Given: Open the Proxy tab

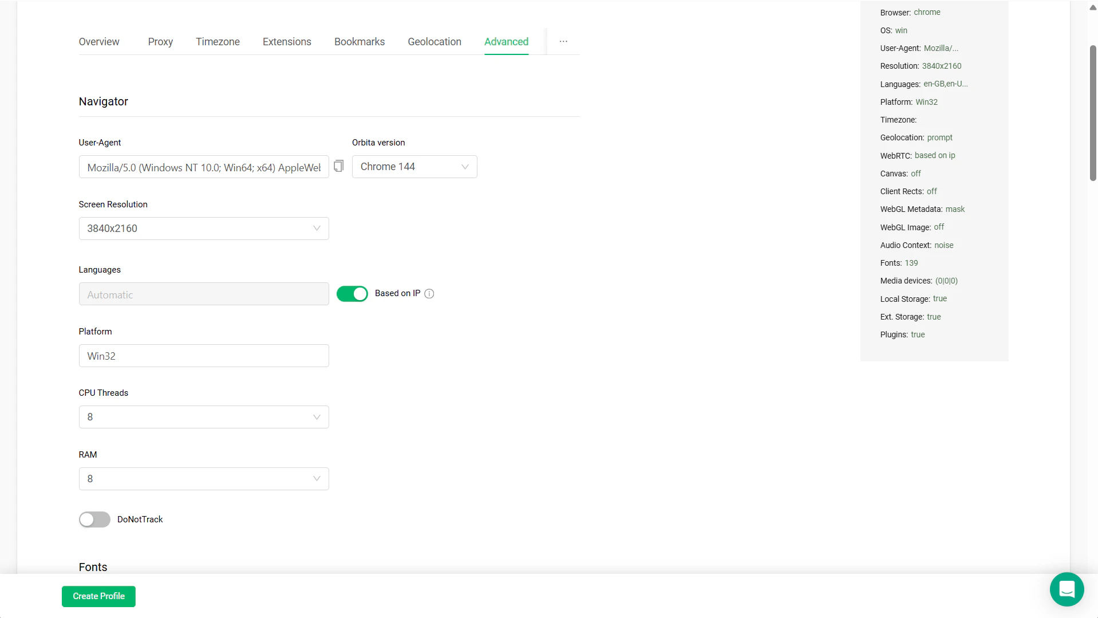Looking at the screenshot, I should (160, 41).
